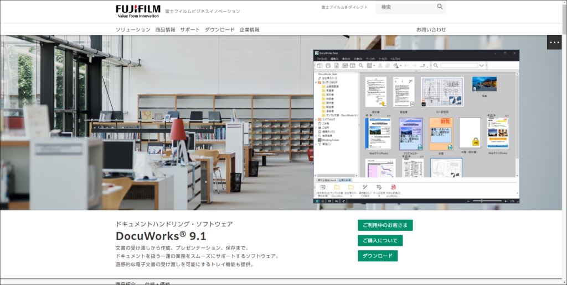Click the up-folder arrow toolbar icon
Screen dimensions: 567x285
tap(422, 66)
